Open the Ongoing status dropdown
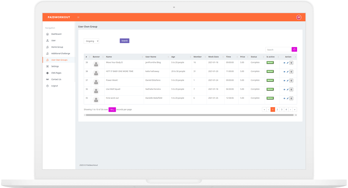This screenshot has height=188, width=348. [91, 41]
